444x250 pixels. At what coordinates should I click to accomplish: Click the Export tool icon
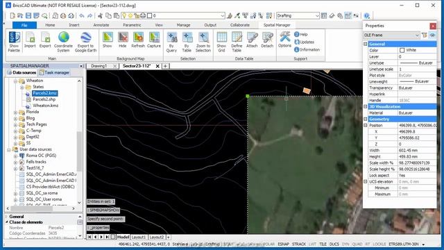[45, 40]
